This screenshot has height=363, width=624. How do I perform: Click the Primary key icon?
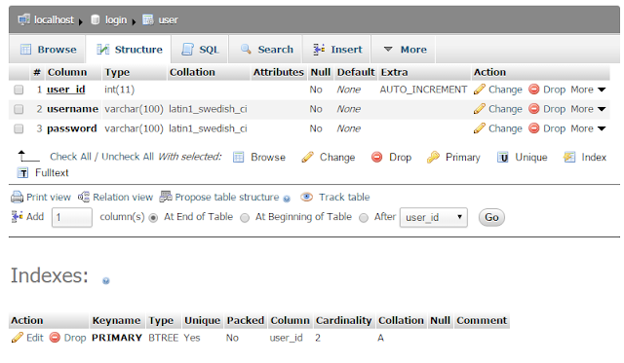pos(433,158)
